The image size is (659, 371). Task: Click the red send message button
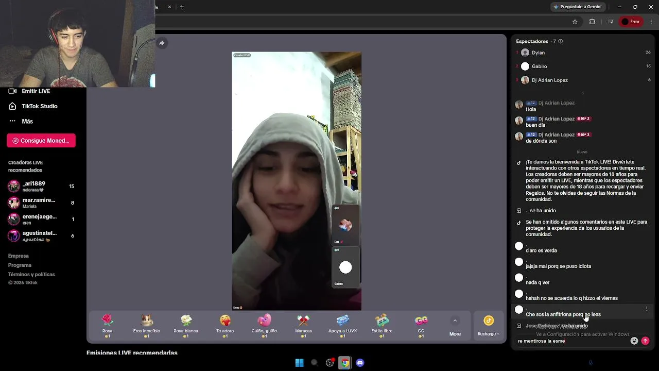pyautogui.click(x=645, y=341)
